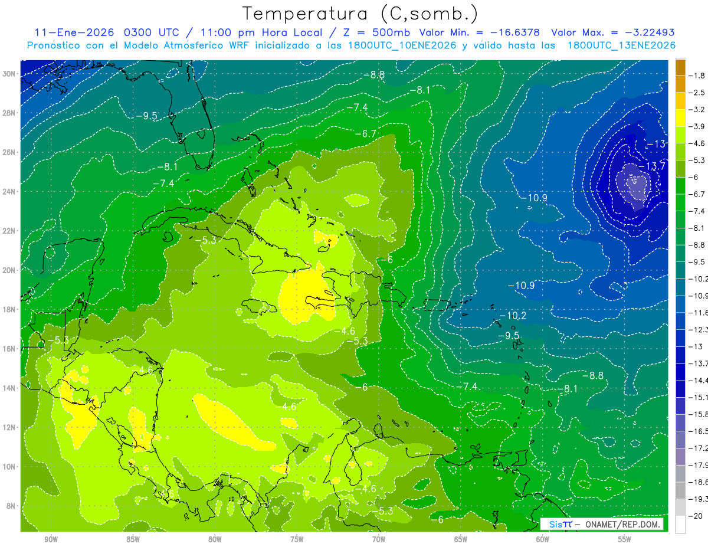Image resolution: width=708 pixels, height=547 pixels.
Task: Click the "65W" longitude axis label
Action: (x=461, y=539)
